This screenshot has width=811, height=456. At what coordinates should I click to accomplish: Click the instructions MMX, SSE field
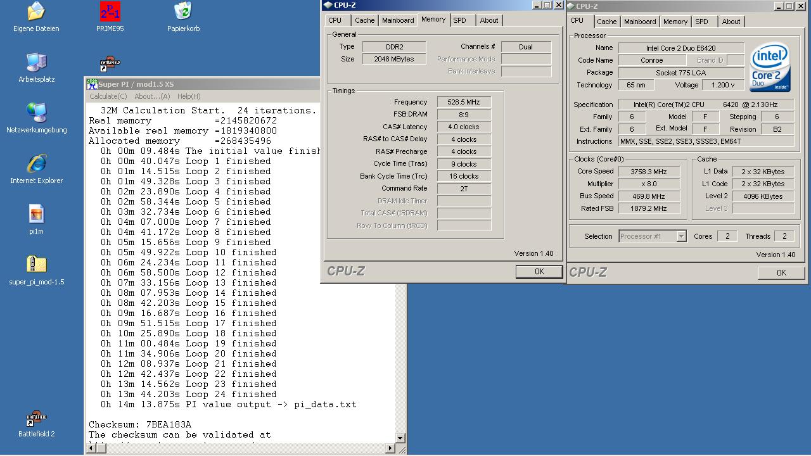(x=706, y=142)
